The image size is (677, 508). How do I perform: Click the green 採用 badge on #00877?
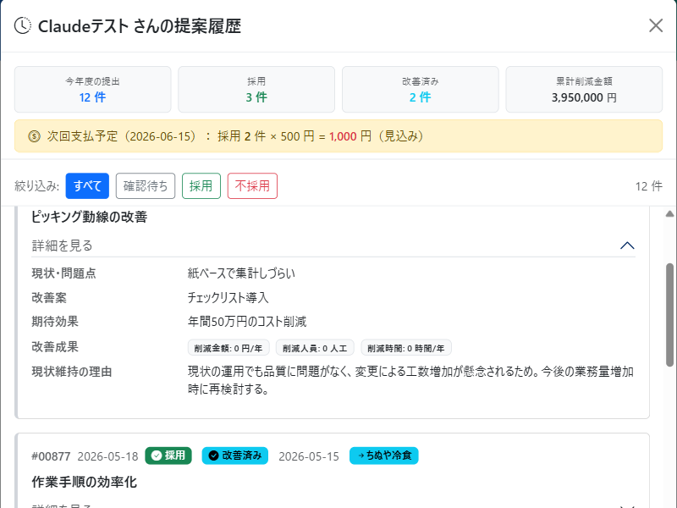coord(168,456)
